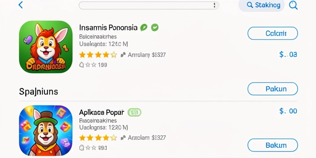Click the Colcnir button

coord(272,33)
